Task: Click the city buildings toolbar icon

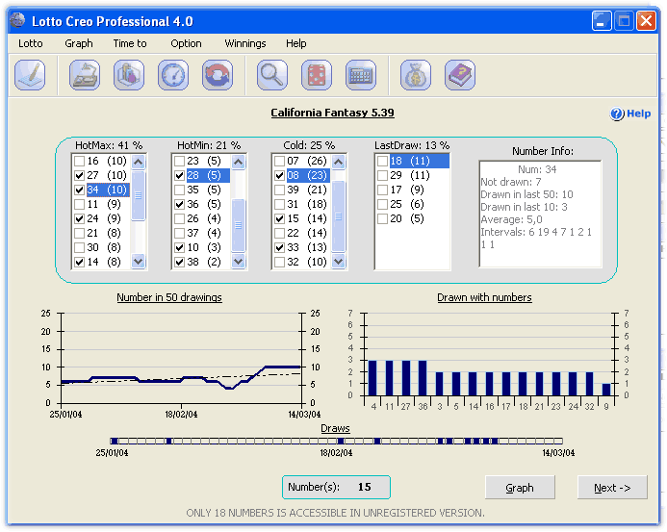Action: (129, 75)
